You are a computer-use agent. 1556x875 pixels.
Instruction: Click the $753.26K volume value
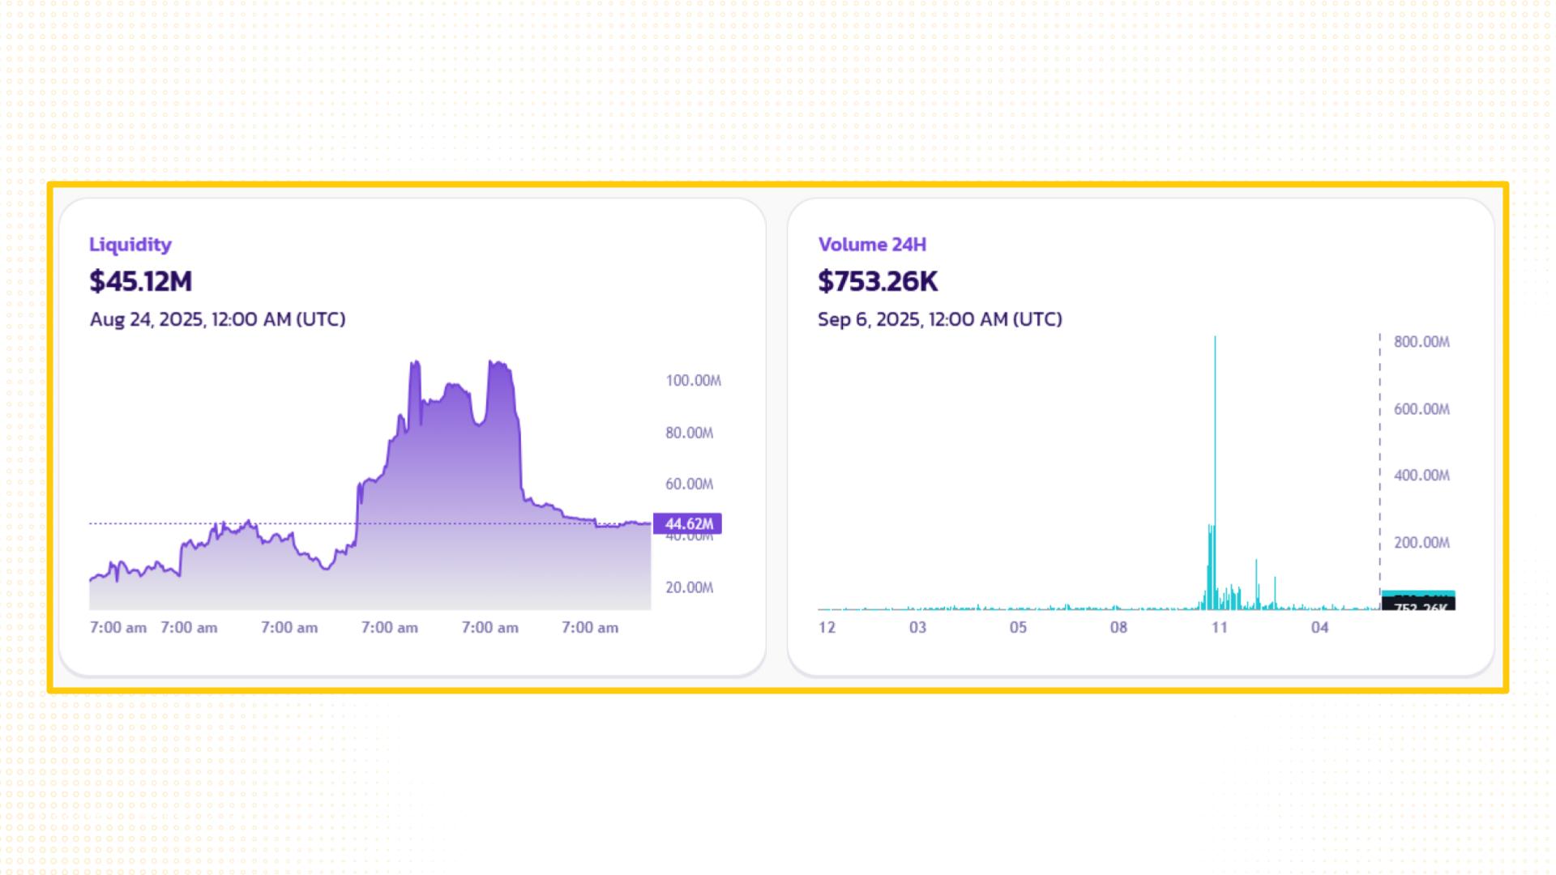(878, 281)
